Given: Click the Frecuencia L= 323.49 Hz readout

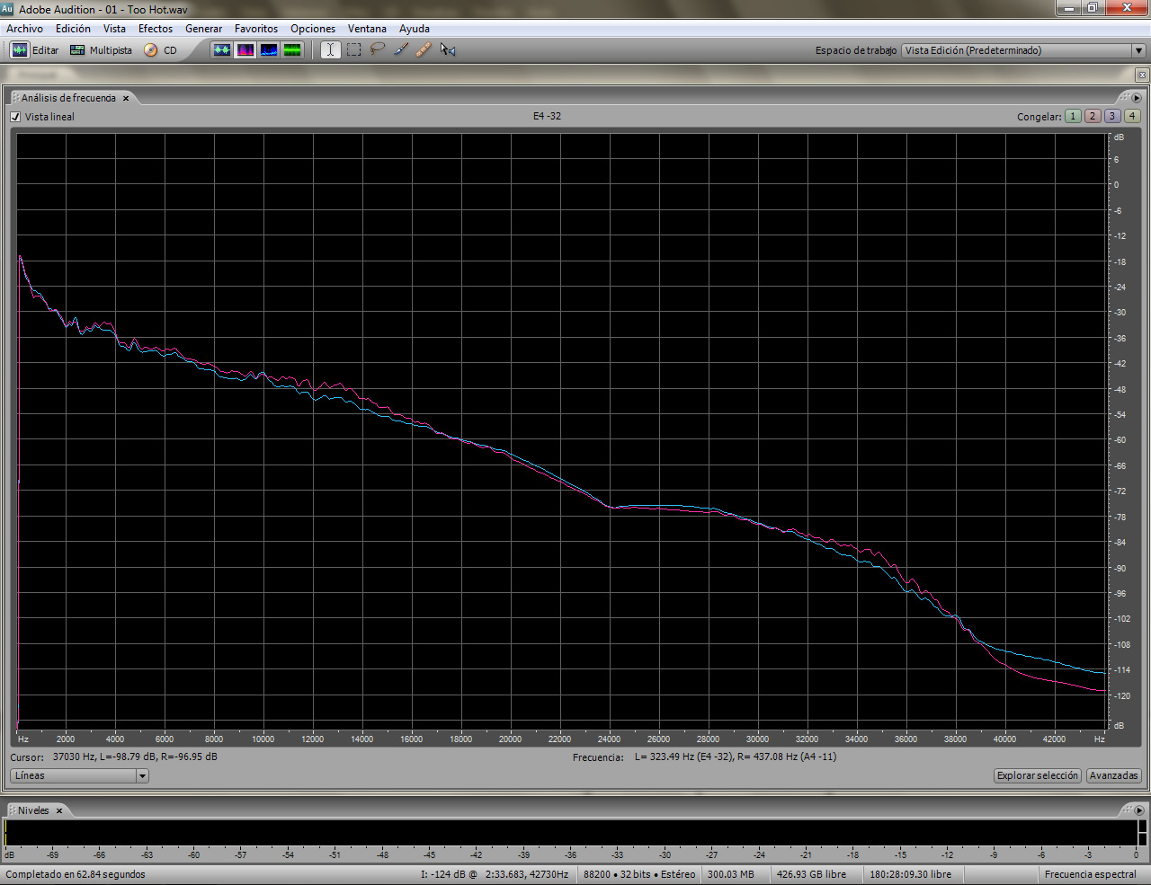Looking at the screenshot, I should coord(736,757).
